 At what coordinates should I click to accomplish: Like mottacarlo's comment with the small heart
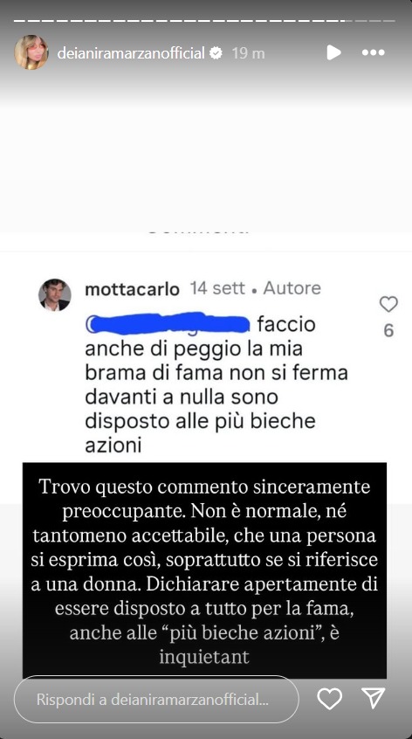(388, 305)
